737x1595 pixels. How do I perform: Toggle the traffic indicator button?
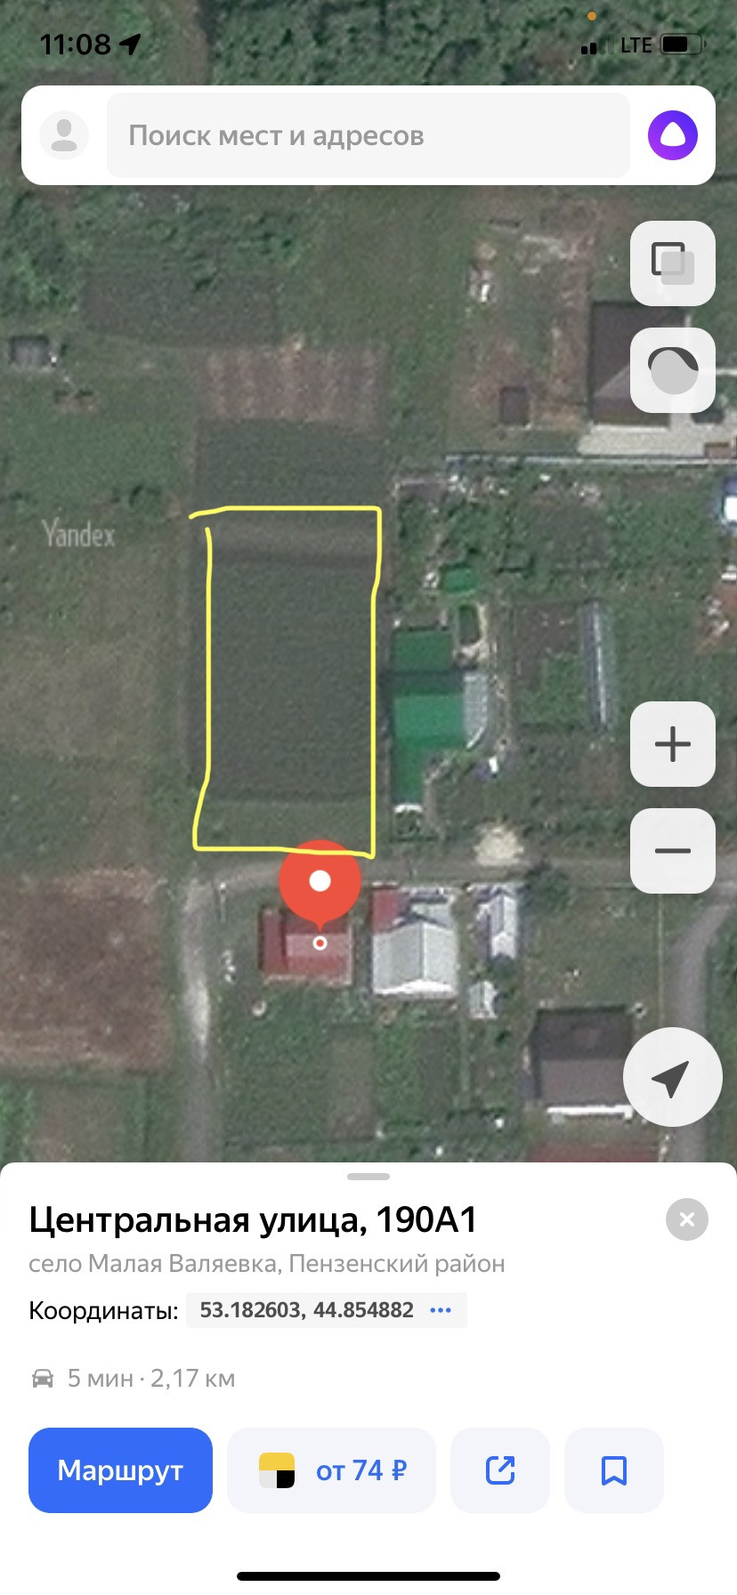673,370
